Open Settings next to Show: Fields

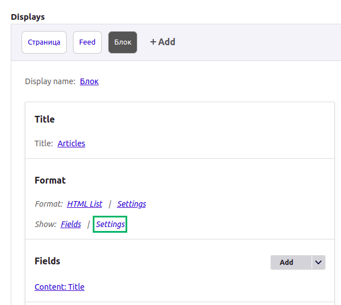point(110,224)
